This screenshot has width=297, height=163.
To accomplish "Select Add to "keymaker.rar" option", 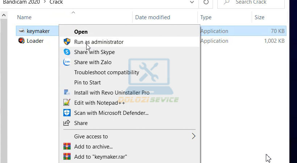I will coord(100,156).
